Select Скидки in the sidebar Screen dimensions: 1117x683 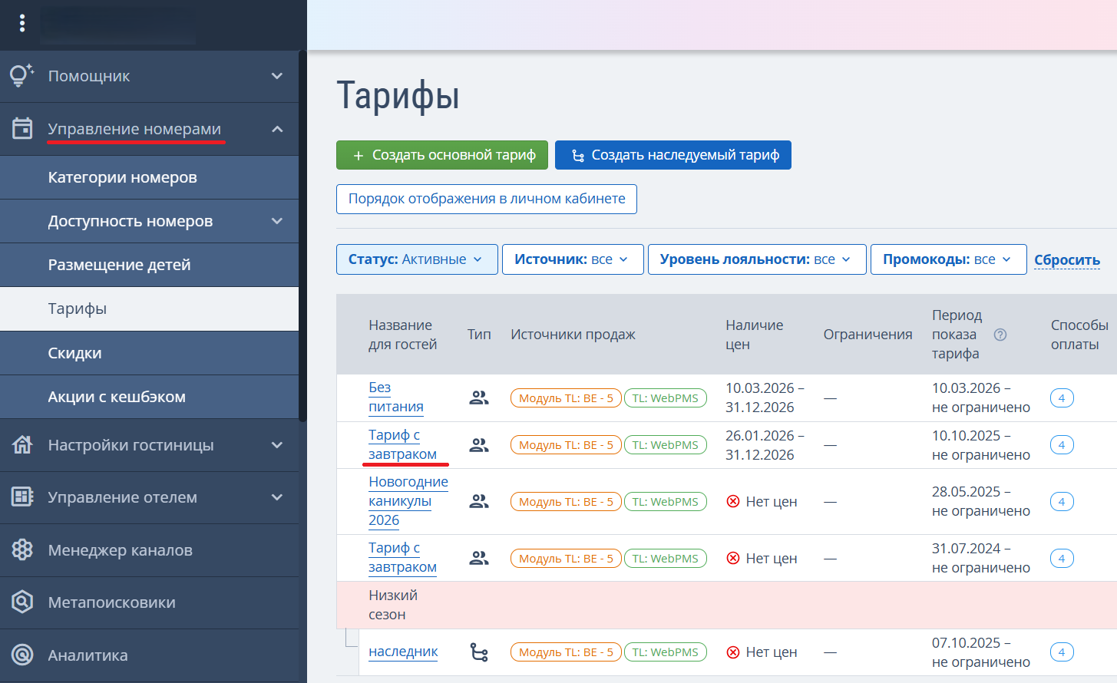click(75, 353)
